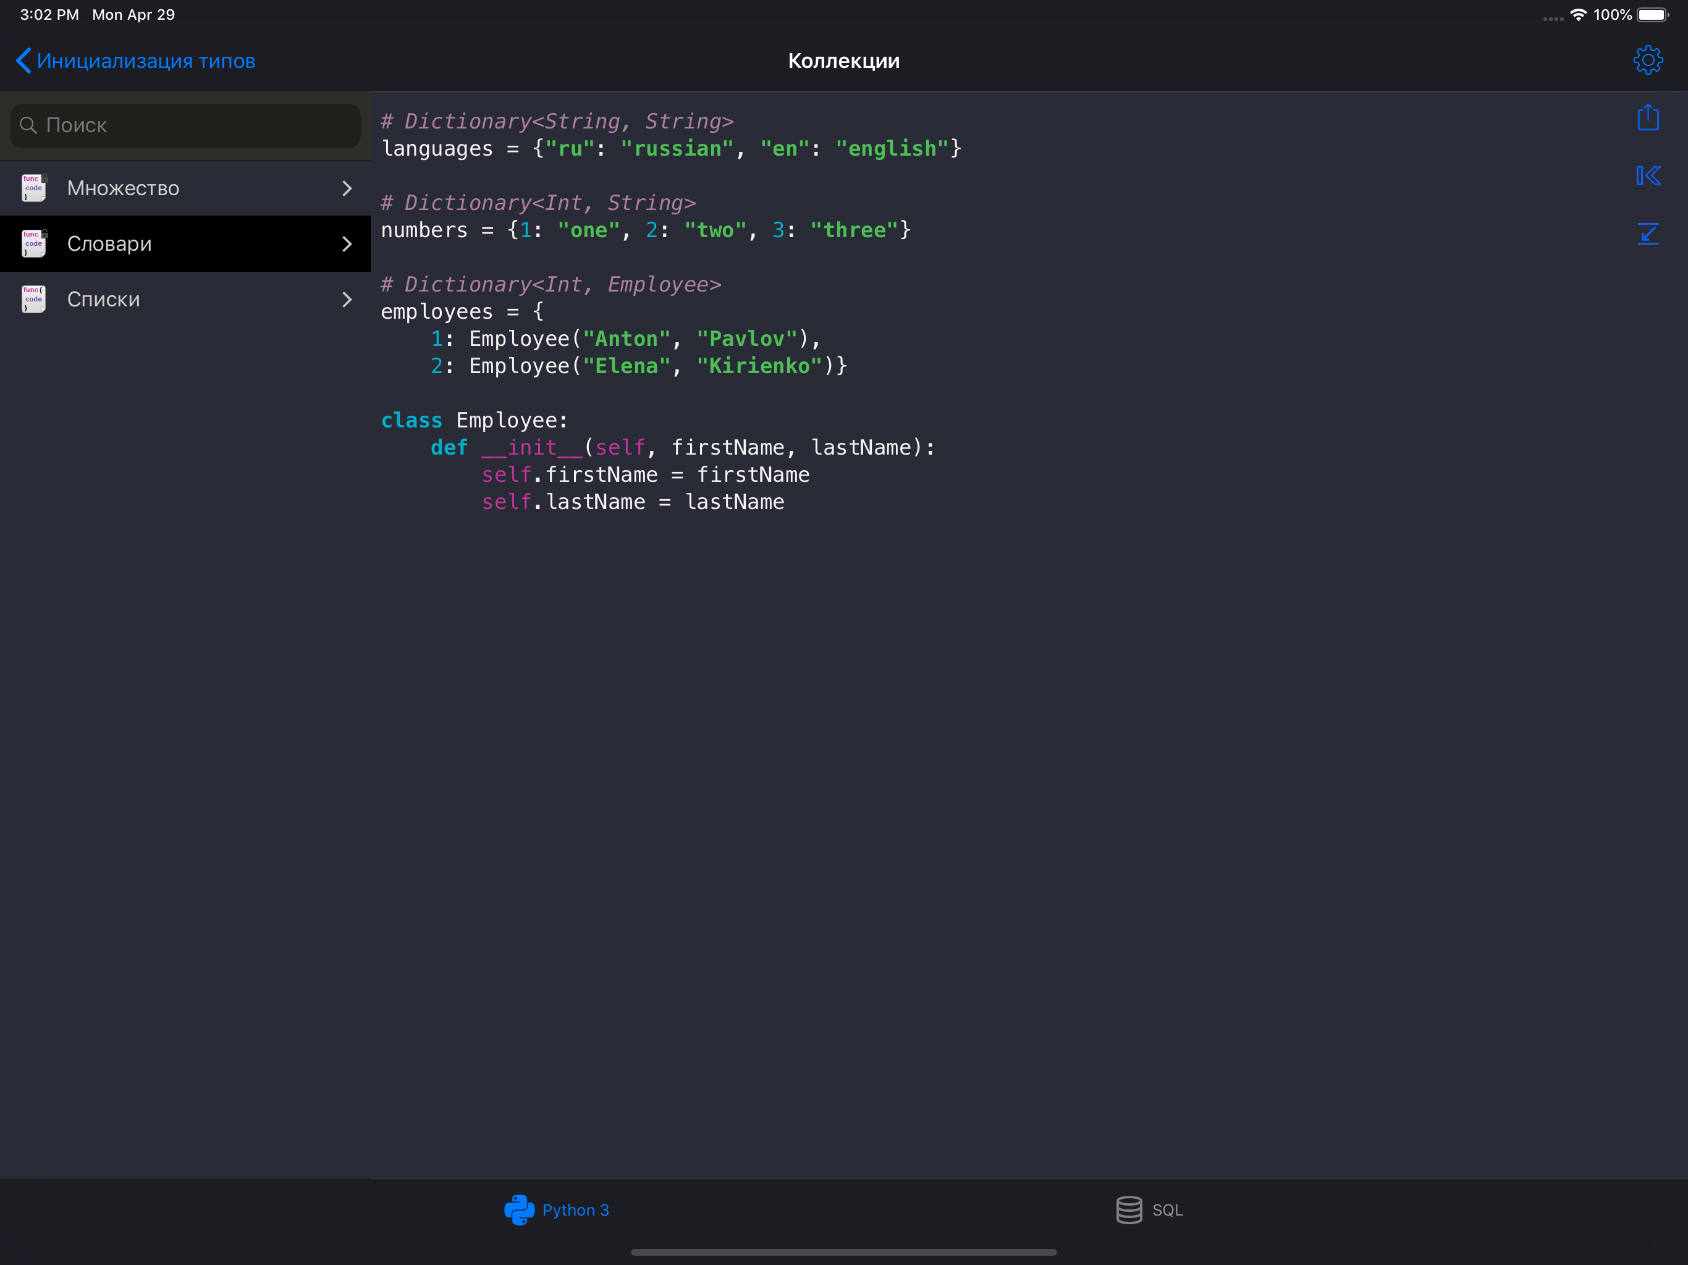
Task: Switch to the SQL tab
Action: point(1167,1209)
